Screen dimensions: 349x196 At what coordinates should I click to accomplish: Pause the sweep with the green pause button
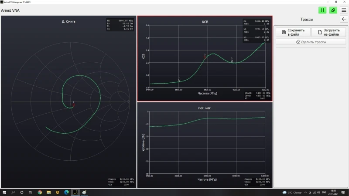click(x=322, y=10)
